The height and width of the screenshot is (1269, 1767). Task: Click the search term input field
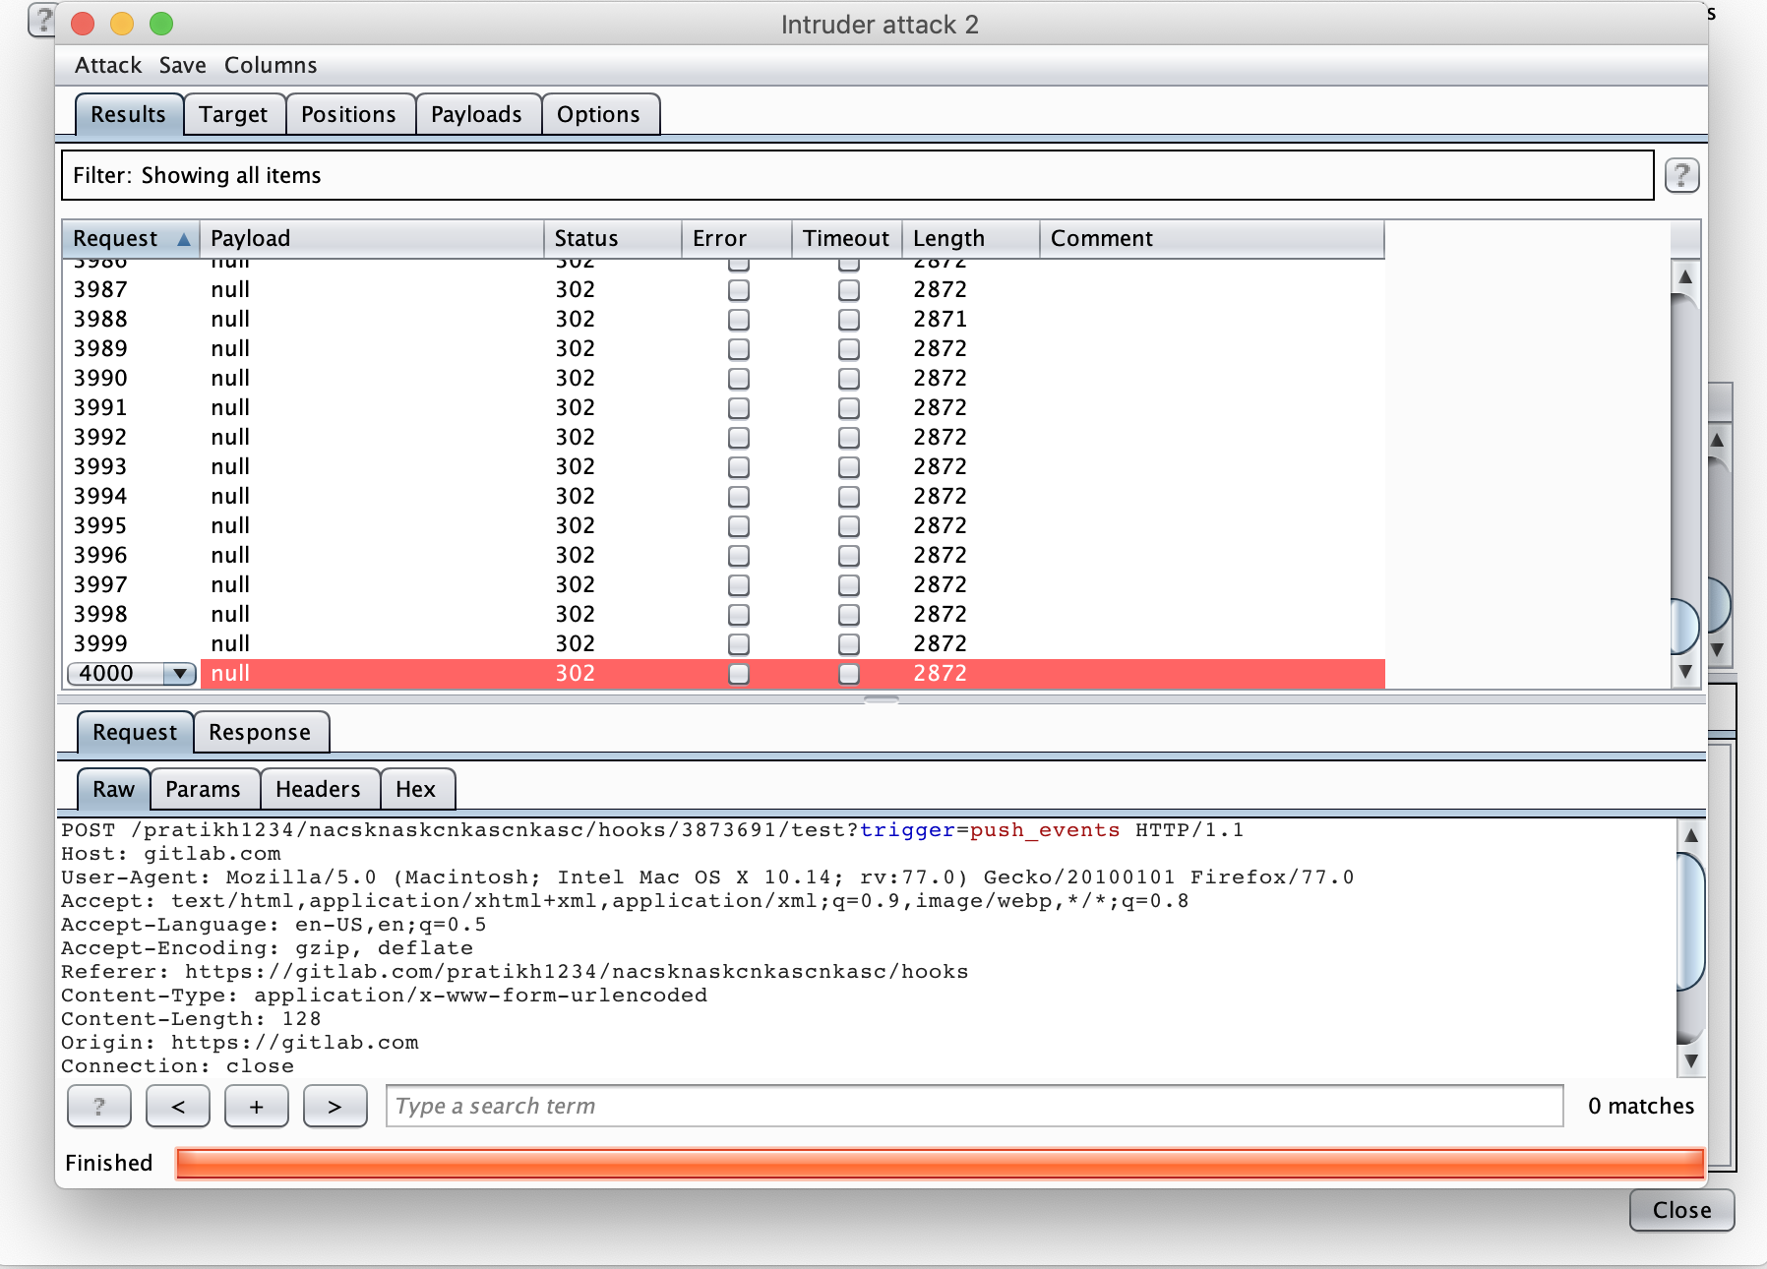pyautogui.click(x=974, y=1107)
